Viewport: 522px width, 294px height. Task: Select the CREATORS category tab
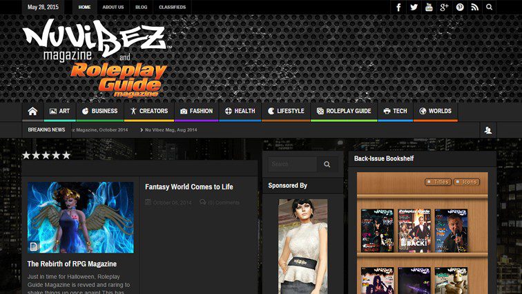[149, 111]
